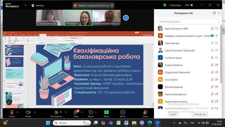Select Карина Вивчаренко in participants list
225x127 pixels.
click(188, 94)
